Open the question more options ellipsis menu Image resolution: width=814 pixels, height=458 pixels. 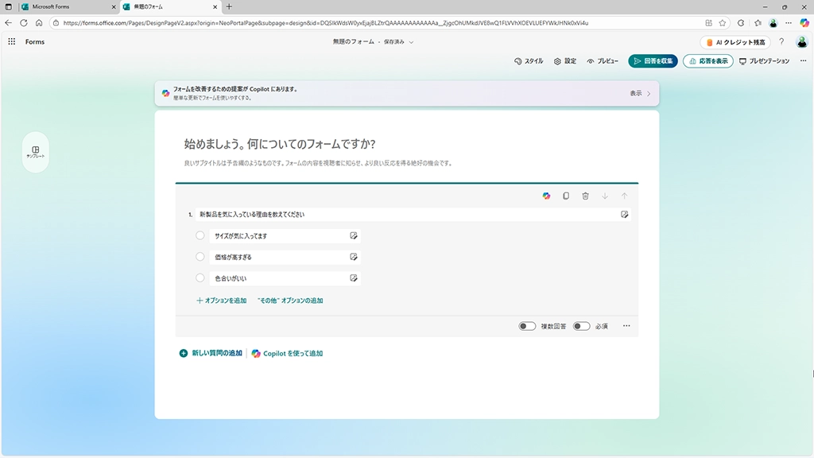626,326
